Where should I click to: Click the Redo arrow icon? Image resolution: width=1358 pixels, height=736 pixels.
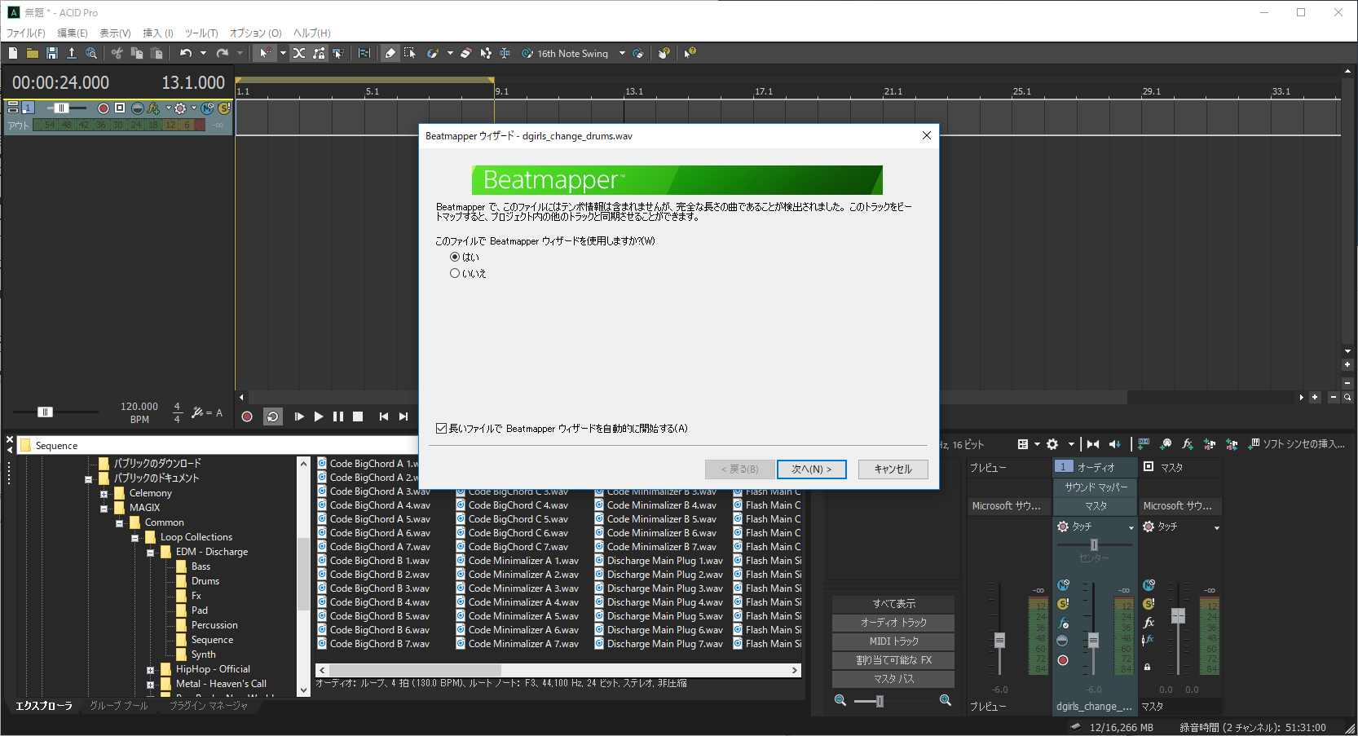click(223, 53)
